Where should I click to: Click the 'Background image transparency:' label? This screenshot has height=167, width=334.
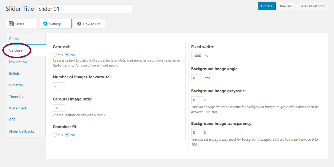222,124
